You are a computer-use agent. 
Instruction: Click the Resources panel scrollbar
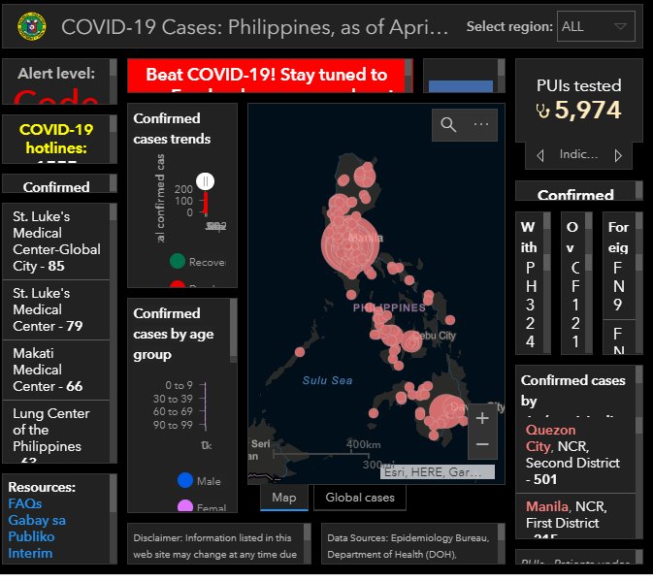coord(114,519)
